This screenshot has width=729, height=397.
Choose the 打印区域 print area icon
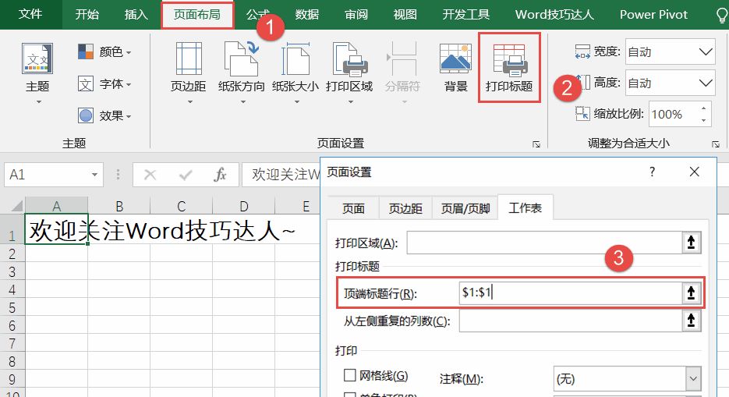pos(349,58)
